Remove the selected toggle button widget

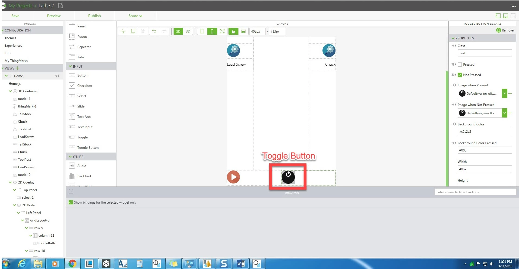(x=505, y=30)
